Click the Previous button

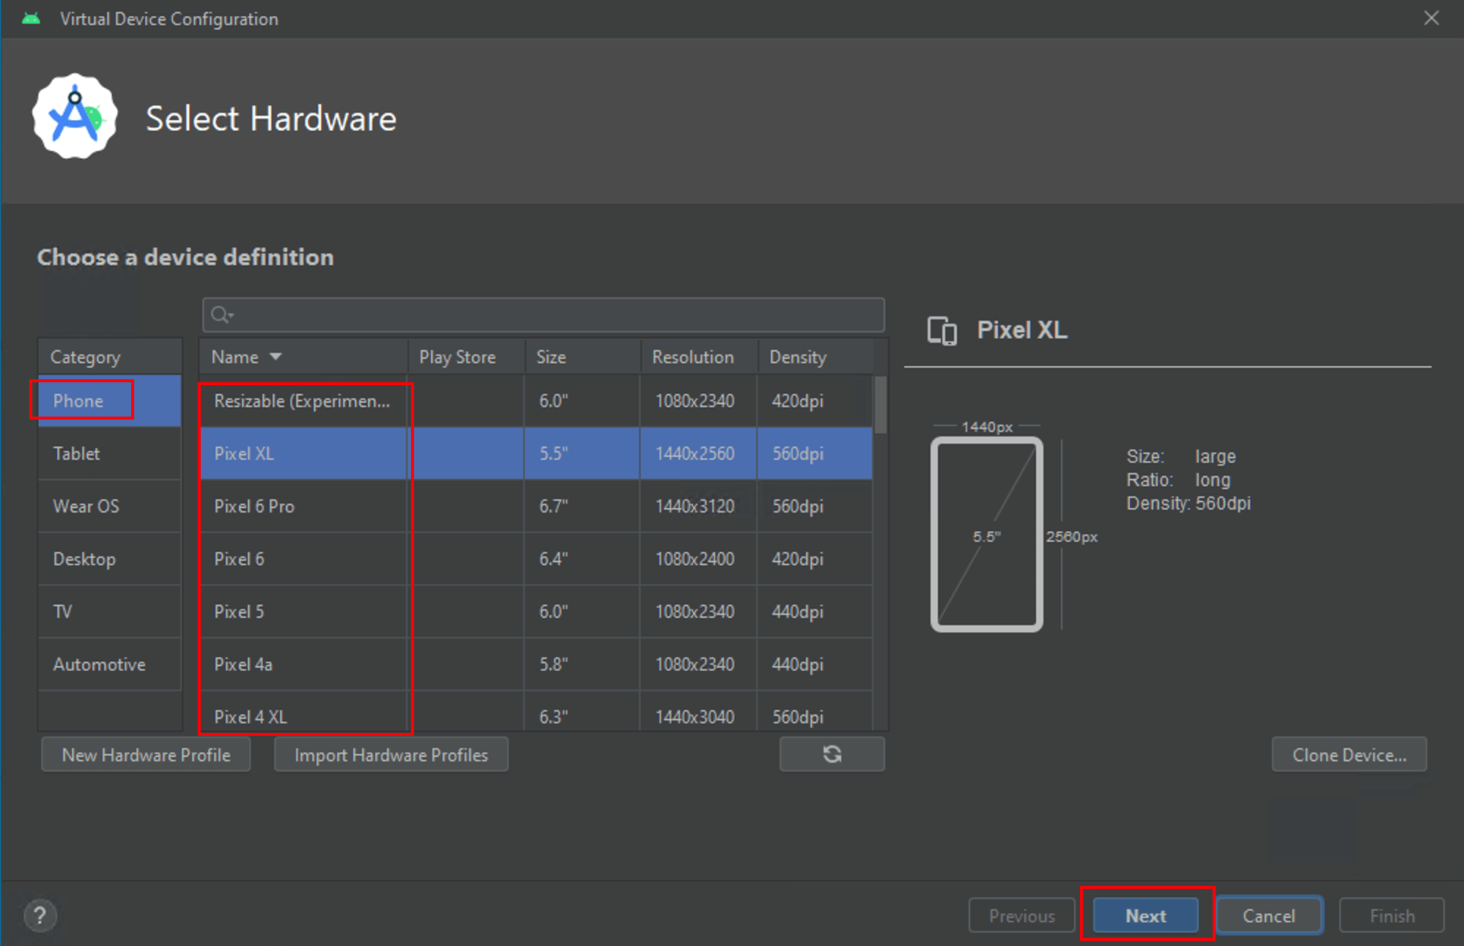(1021, 915)
